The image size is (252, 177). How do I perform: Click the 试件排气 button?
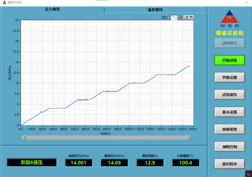coord(230,43)
